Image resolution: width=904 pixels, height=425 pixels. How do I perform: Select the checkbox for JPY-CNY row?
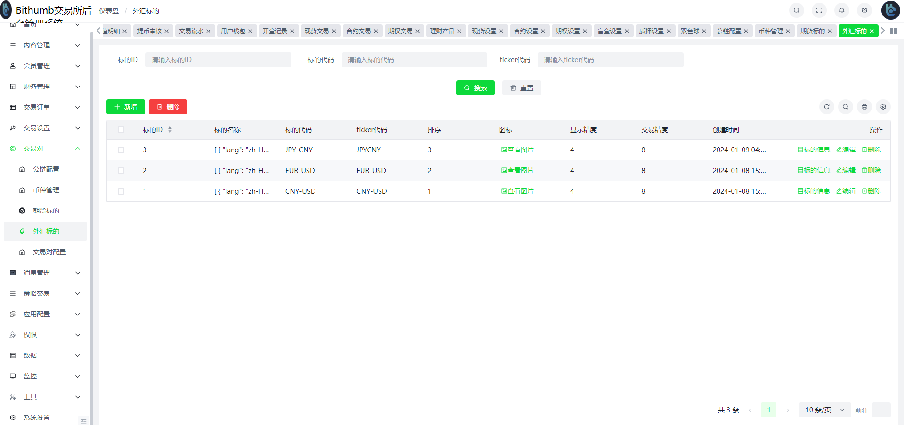coord(121,150)
